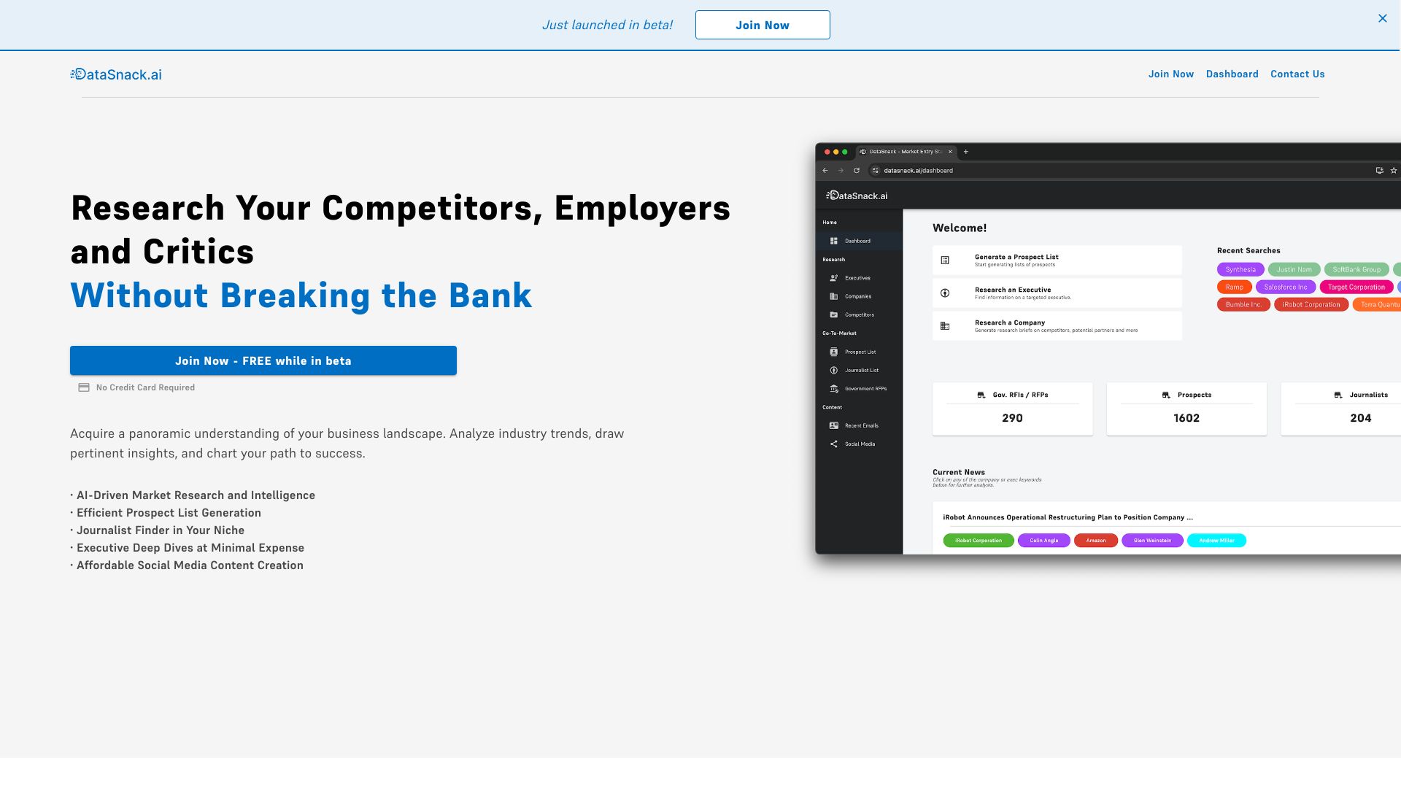Click the Prospect List icon
1401x788 pixels.
pyautogui.click(x=833, y=351)
